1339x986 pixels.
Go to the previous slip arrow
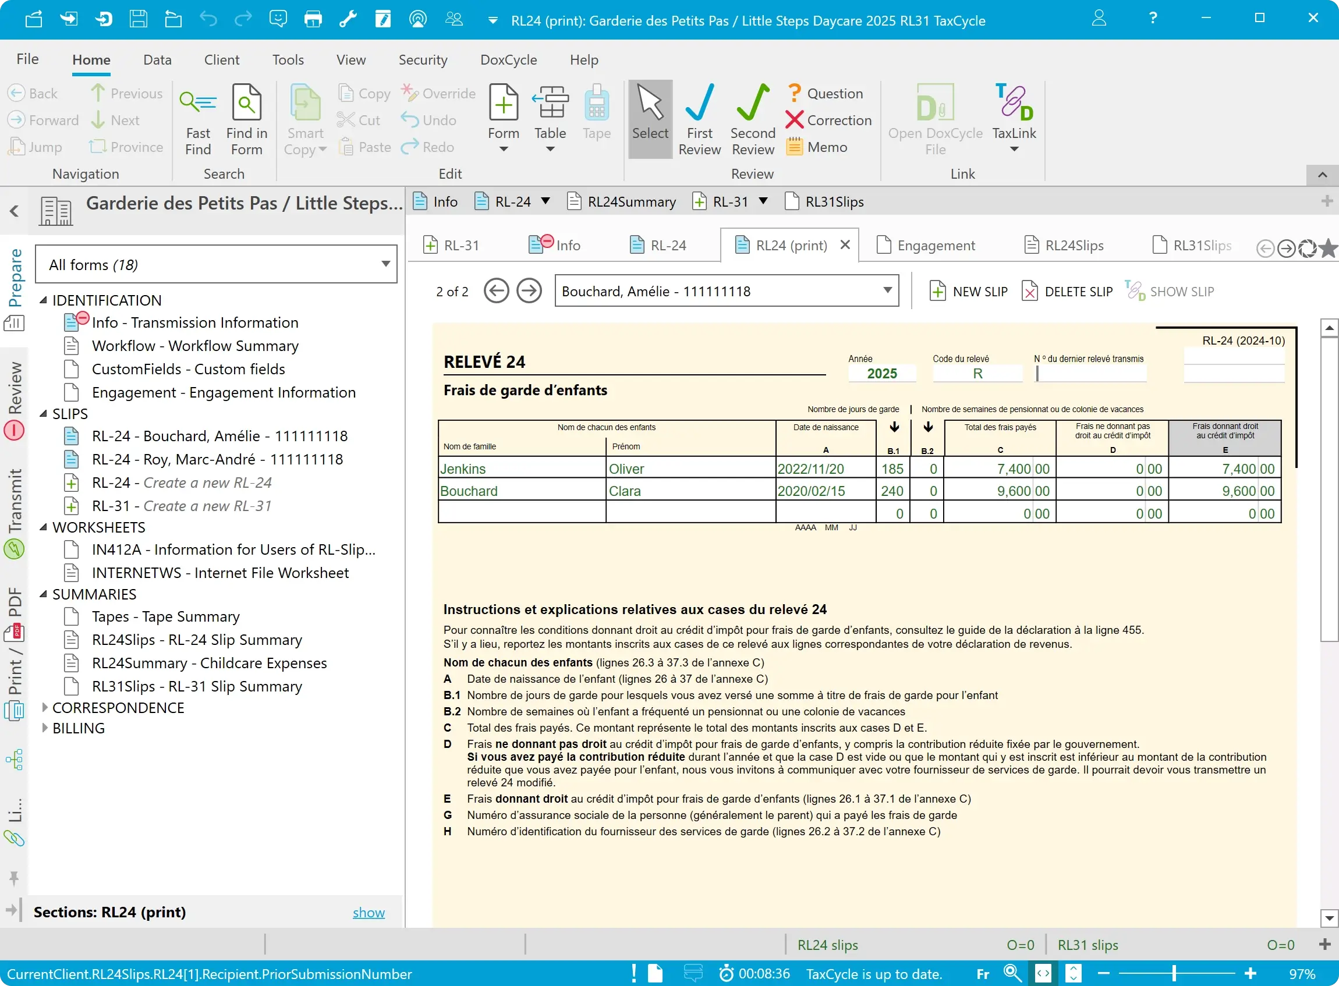(496, 291)
